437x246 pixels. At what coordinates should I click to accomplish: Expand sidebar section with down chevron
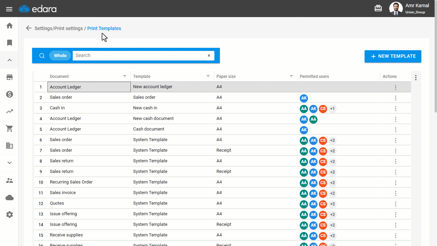10,163
